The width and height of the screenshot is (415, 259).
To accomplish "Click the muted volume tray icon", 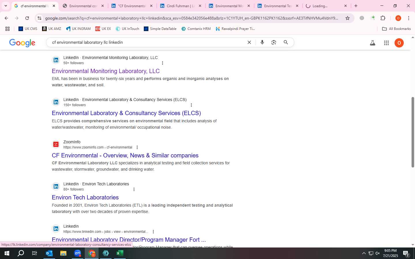I will coord(378,254).
